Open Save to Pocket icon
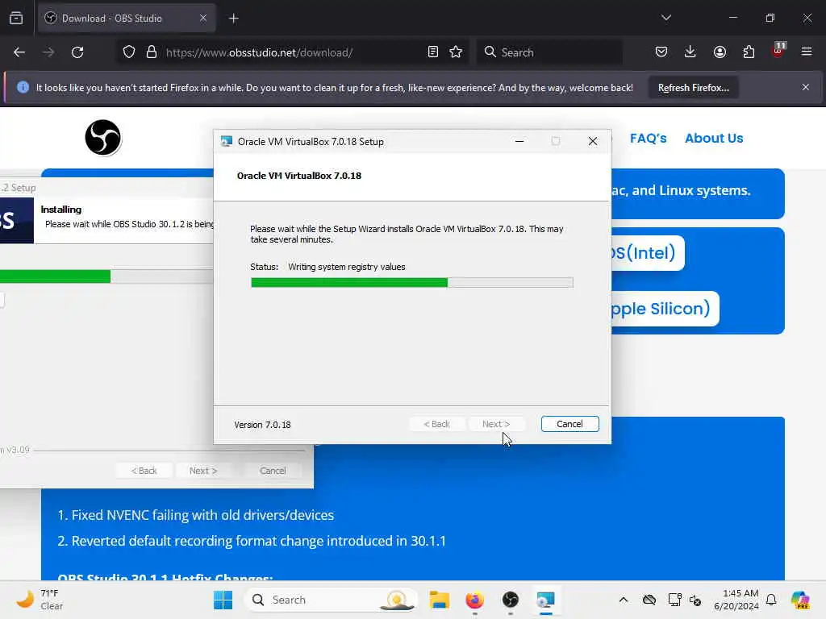Viewport: 826px width, 619px height. (661, 52)
